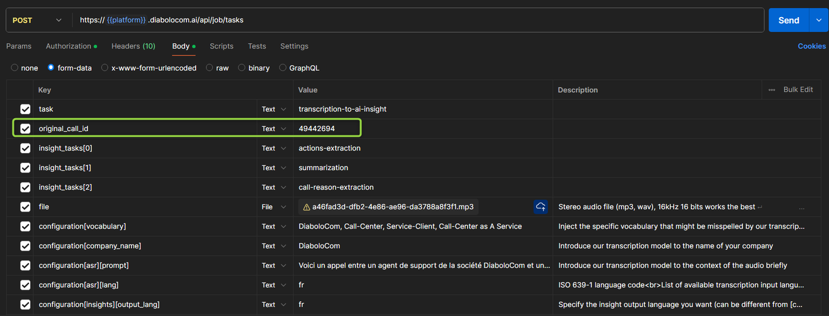Select the raw body type radio button
Viewport: 829px width, 316px height.
pyautogui.click(x=210, y=68)
